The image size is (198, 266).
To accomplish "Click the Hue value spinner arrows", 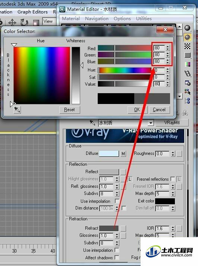I will point(167,70).
